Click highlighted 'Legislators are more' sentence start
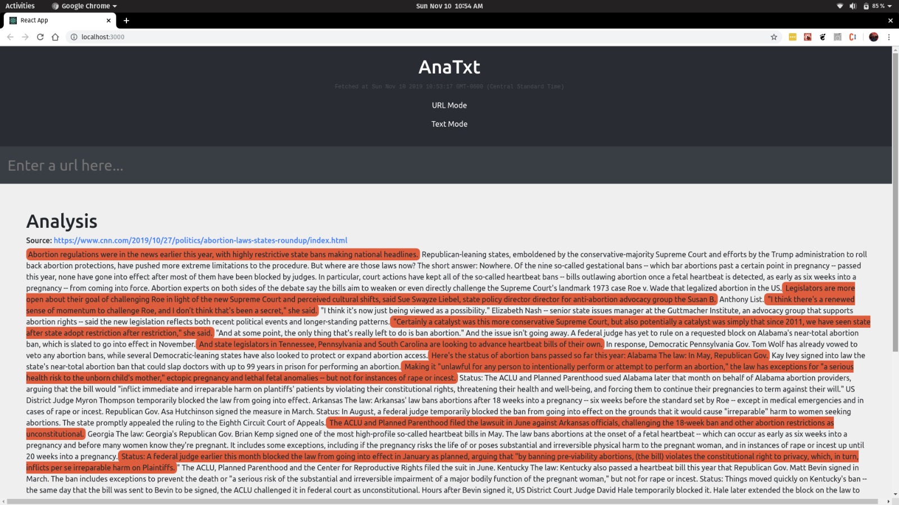The width and height of the screenshot is (899, 505). pos(819,288)
